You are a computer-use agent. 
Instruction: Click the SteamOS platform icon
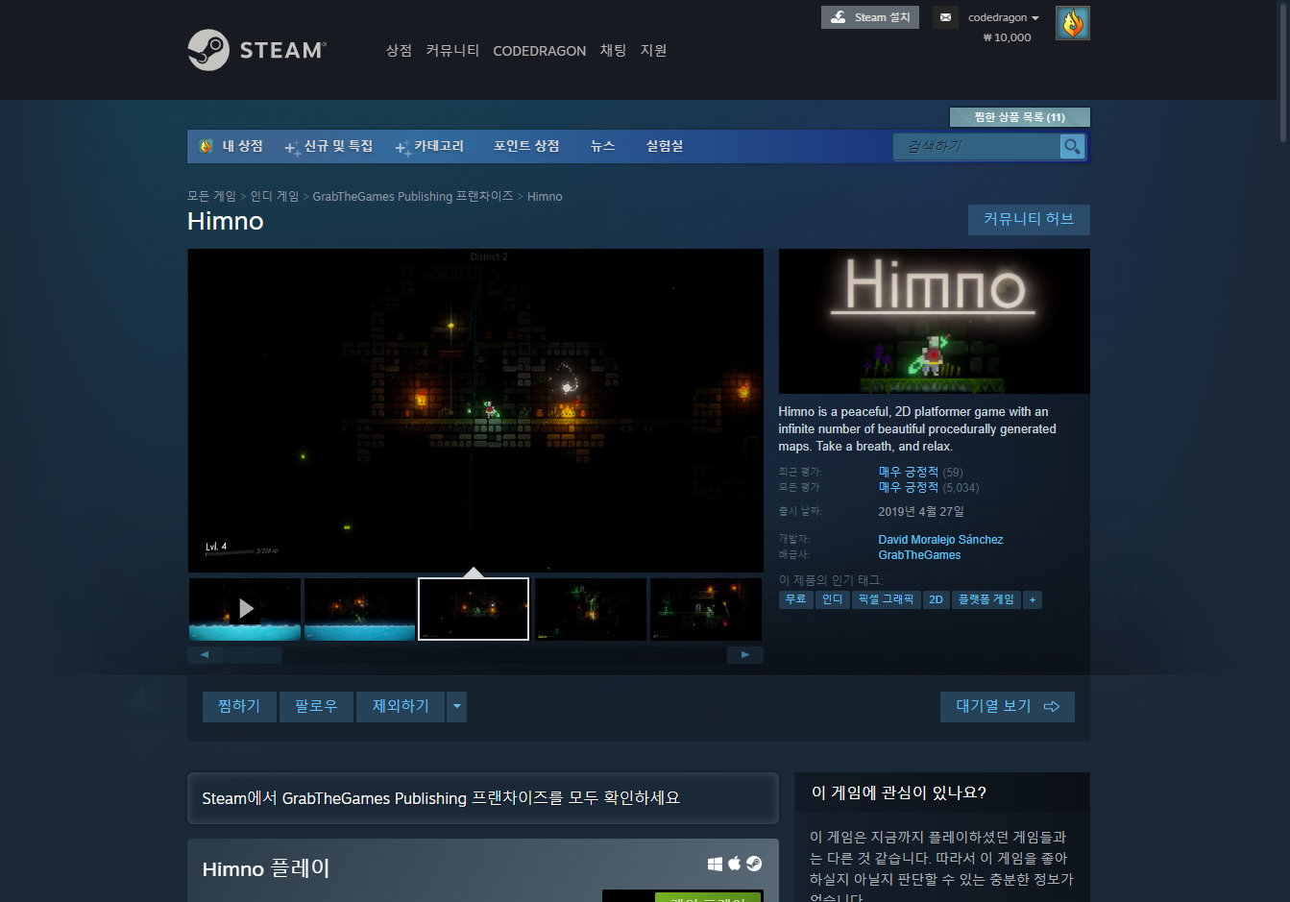coord(754,864)
